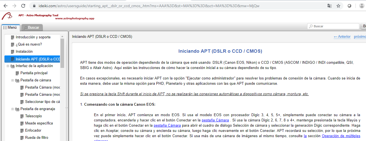
Task: Click the site lock icon
Action: 35,6
